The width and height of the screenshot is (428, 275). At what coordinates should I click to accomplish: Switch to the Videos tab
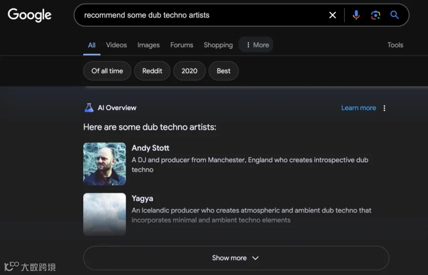(x=117, y=45)
